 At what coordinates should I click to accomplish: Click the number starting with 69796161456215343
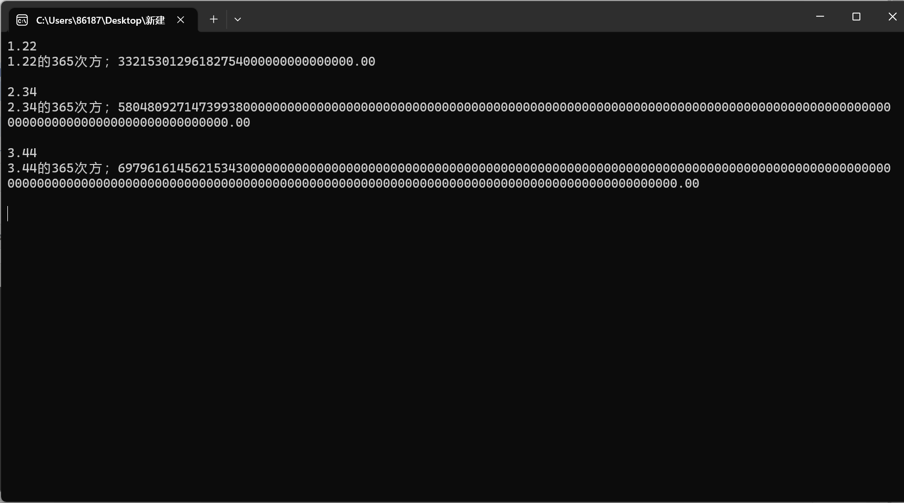(449, 176)
